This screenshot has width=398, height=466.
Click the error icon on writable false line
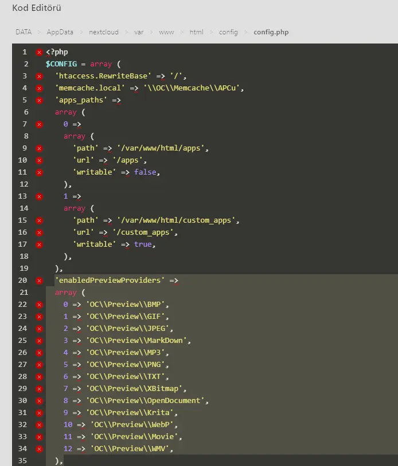39,173
